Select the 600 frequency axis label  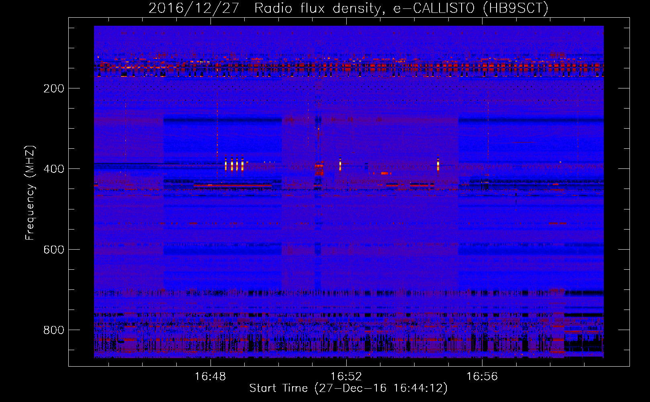[54, 250]
